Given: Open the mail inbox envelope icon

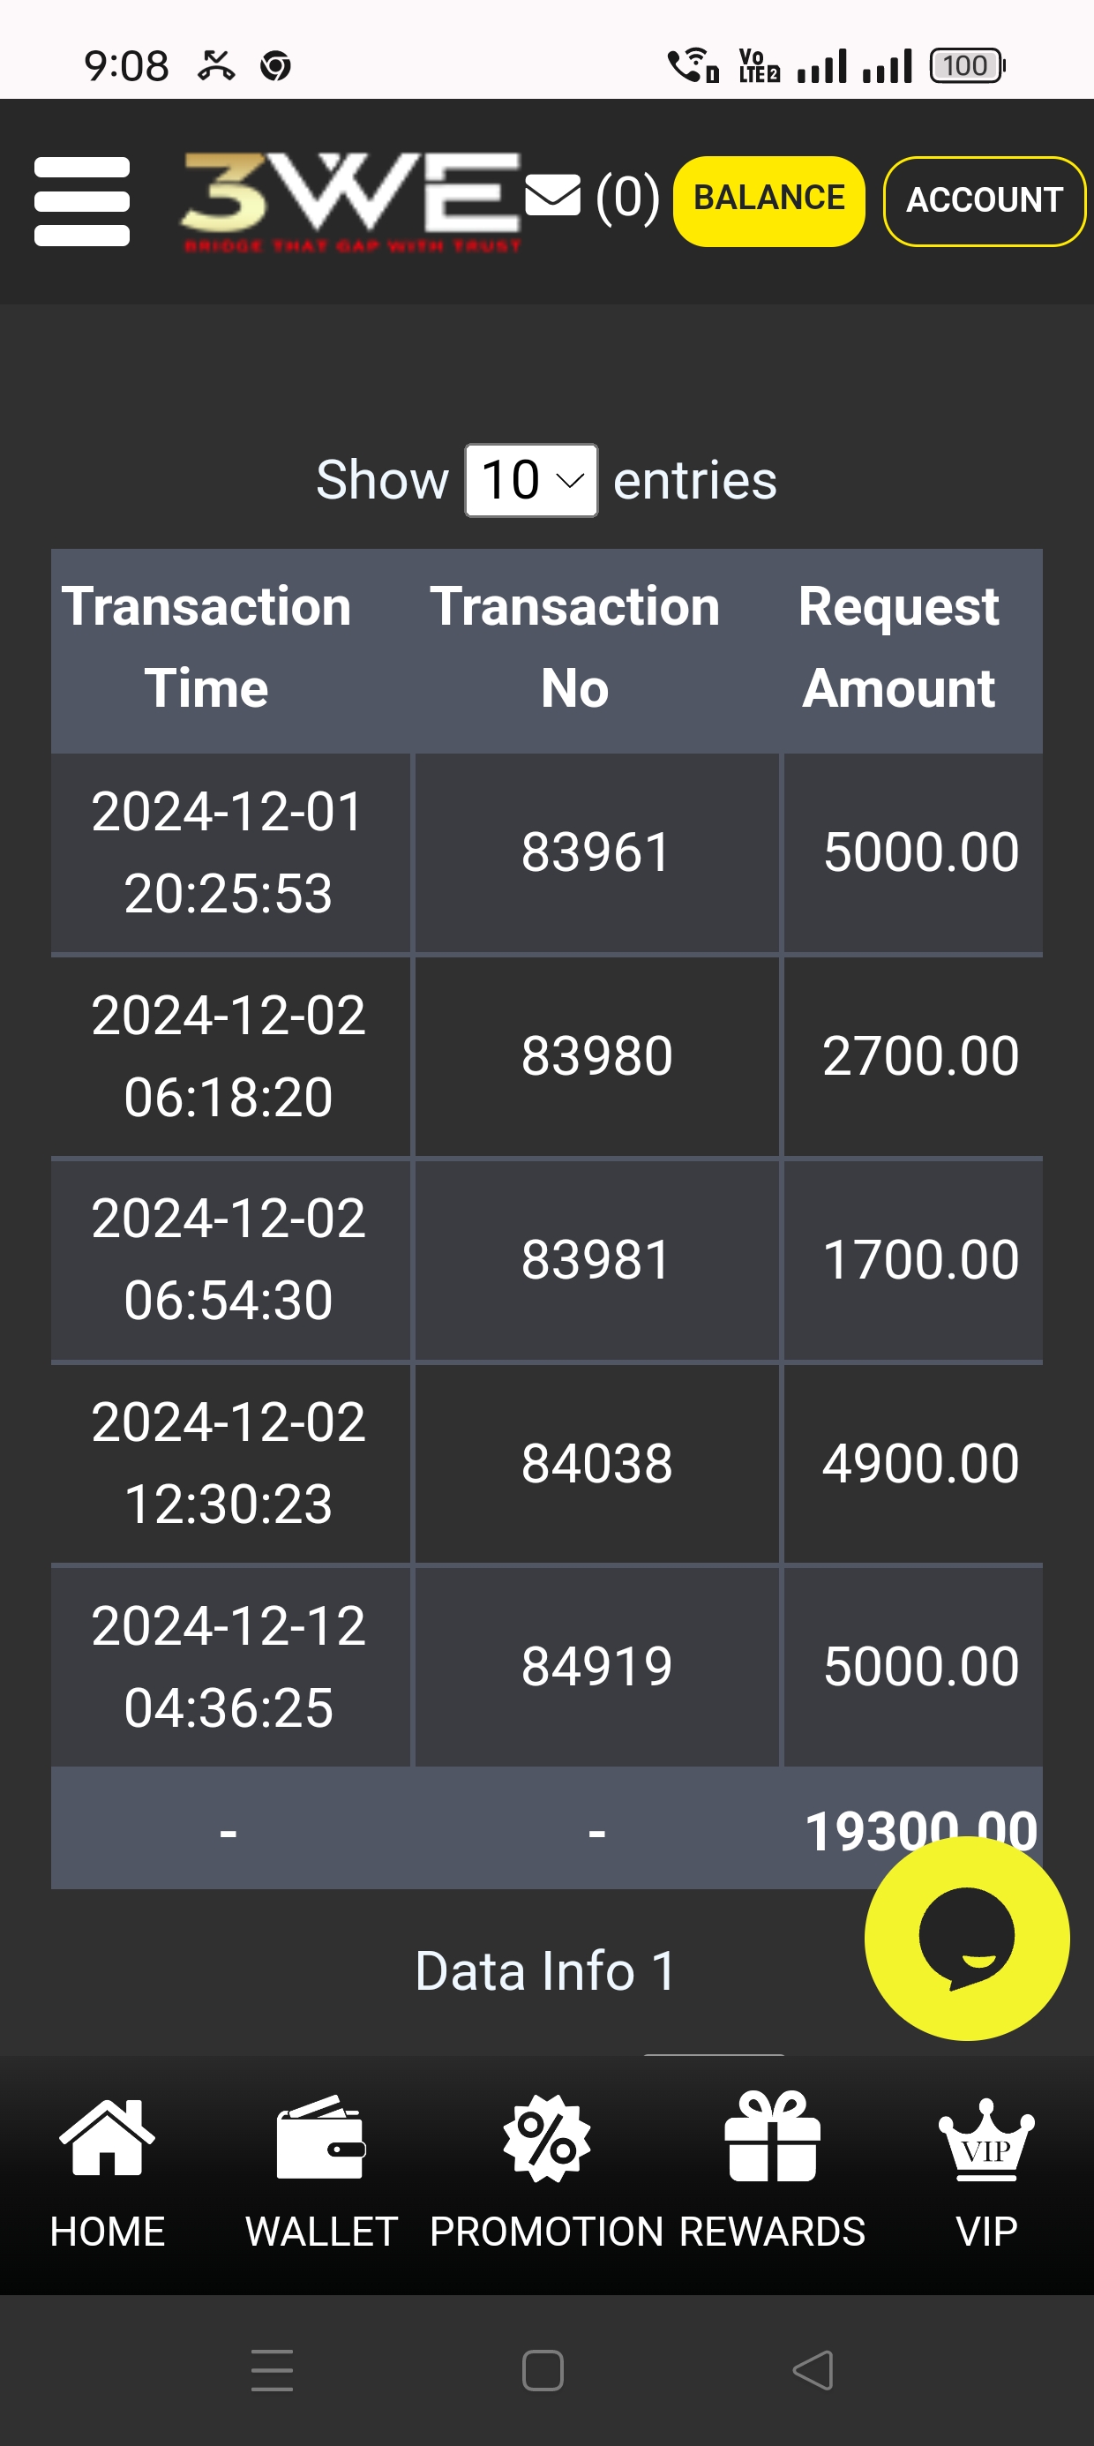Looking at the screenshot, I should tap(552, 197).
